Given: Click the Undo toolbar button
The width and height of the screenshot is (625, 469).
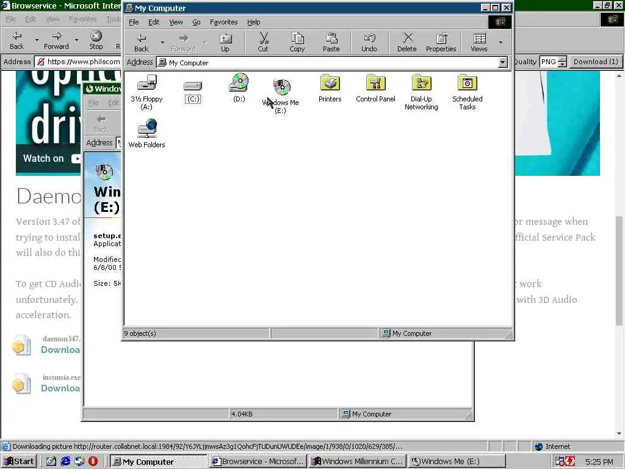Looking at the screenshot, I should pos(369,42).
